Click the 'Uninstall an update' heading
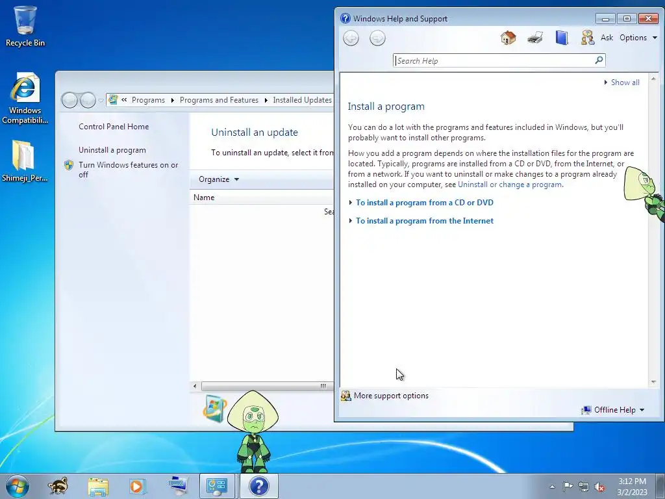The width and height of the screenshot is (665, 499). pos(255,133)
